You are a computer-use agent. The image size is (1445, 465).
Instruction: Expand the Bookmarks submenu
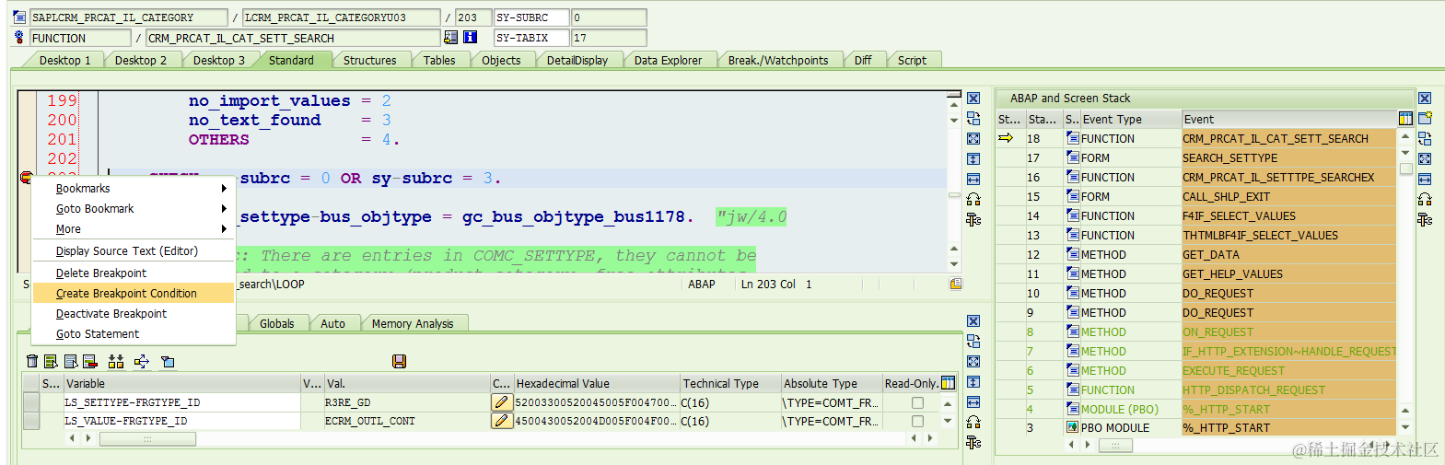(x=134, y=189)
